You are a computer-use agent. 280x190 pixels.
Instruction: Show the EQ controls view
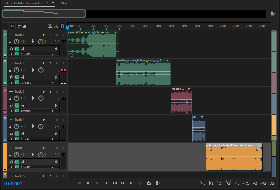click(25, 26)
